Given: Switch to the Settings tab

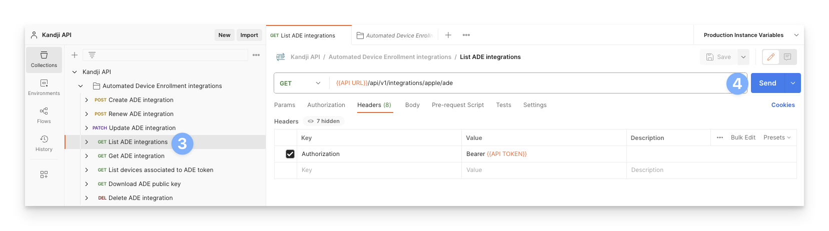Looking at the screenshot, I should coord(535,105).
